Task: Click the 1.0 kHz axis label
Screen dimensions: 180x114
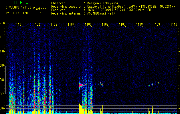Action: (x=3, y=51)
